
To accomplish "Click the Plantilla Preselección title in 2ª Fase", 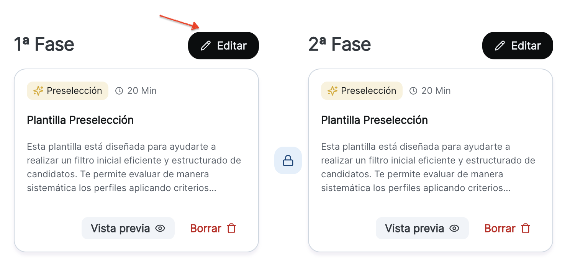I will coord(374,120).
